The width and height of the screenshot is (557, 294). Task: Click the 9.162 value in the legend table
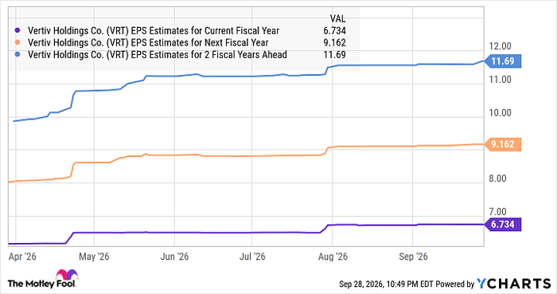point(334,43)
